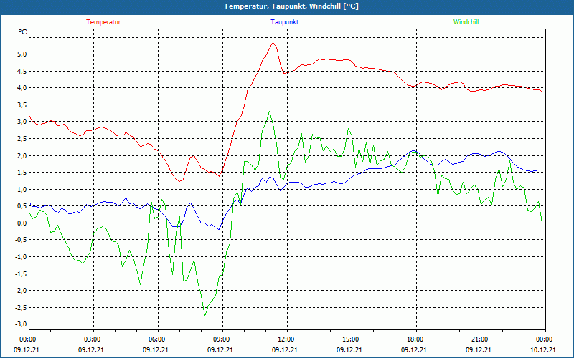The image size is (574, 358).
Task: Click the 4,0 y-axis value
Action: (x=23, y=88)
